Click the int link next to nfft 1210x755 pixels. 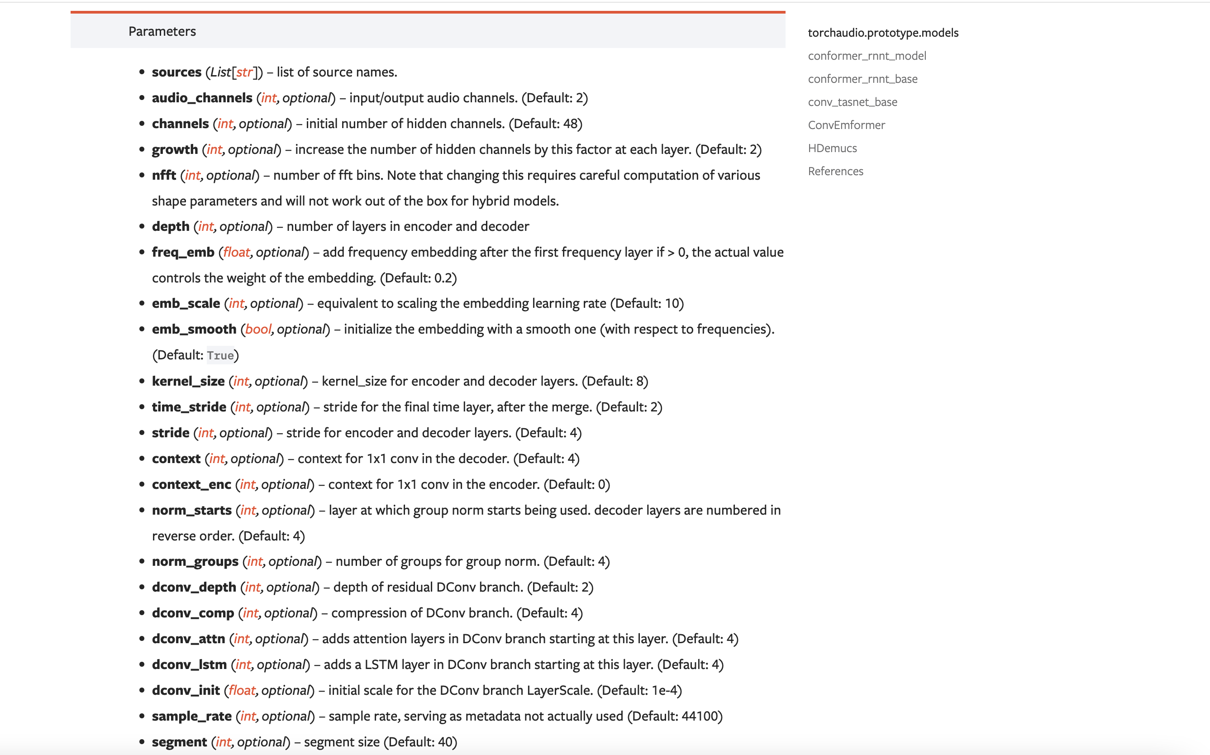pyautogui.click(x=192, y=175)
